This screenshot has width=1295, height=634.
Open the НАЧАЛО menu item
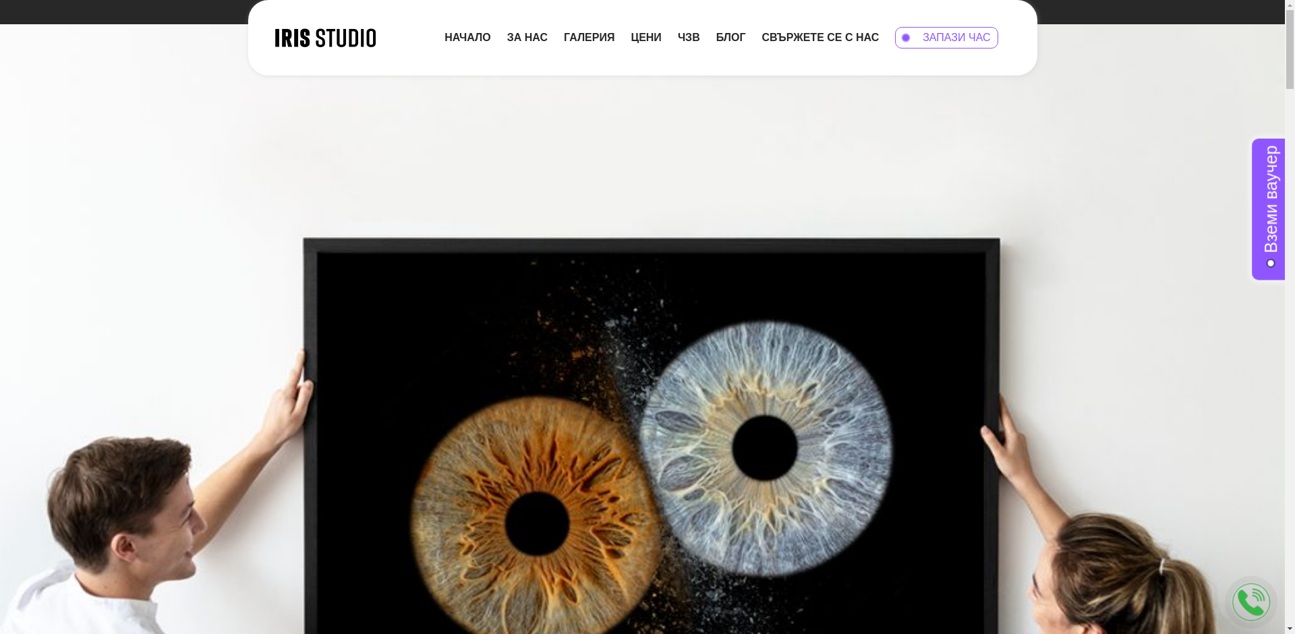467,38
